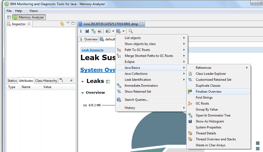Switch to the Statics tab
This screenshot has height=152, width=263.
12,81
